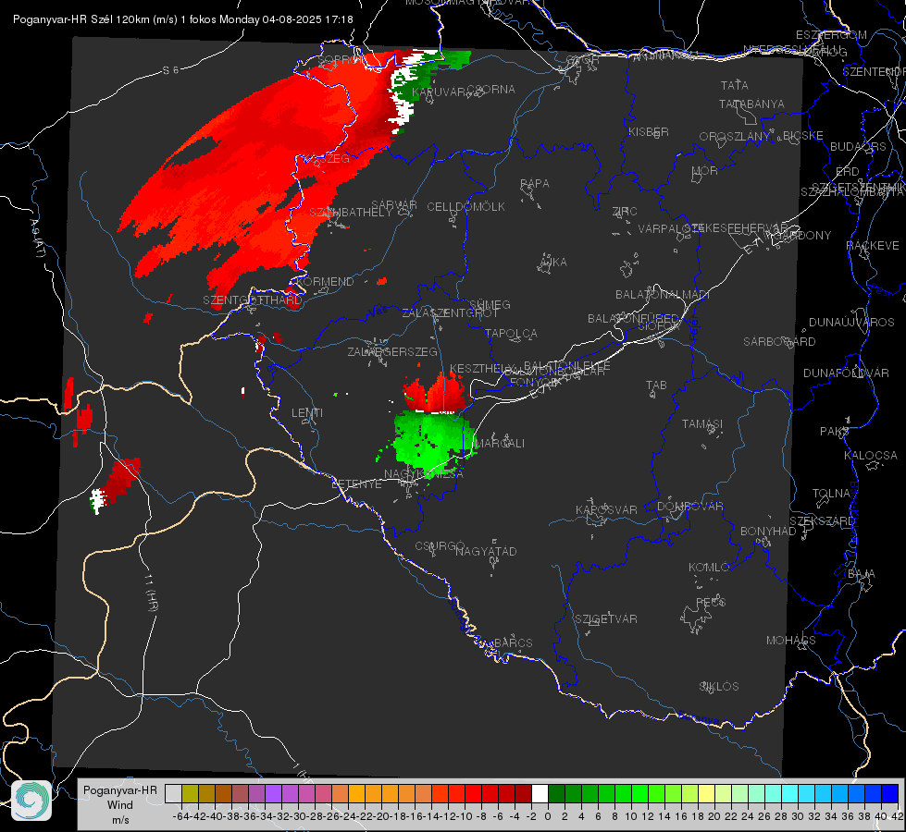Click the PAPA city label

(x=535, y=183)
